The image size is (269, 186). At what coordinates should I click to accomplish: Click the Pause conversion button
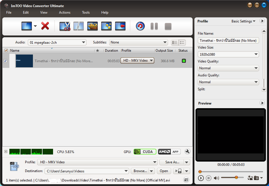[154, 26]
